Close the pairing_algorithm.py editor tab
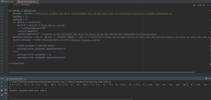 37,2
